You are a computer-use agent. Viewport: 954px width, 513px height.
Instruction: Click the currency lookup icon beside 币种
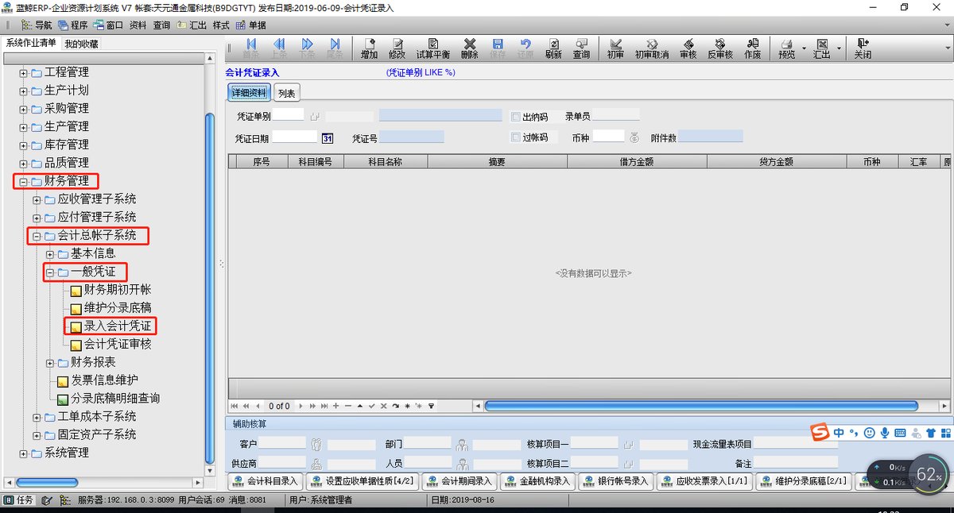tap(634, 137)
